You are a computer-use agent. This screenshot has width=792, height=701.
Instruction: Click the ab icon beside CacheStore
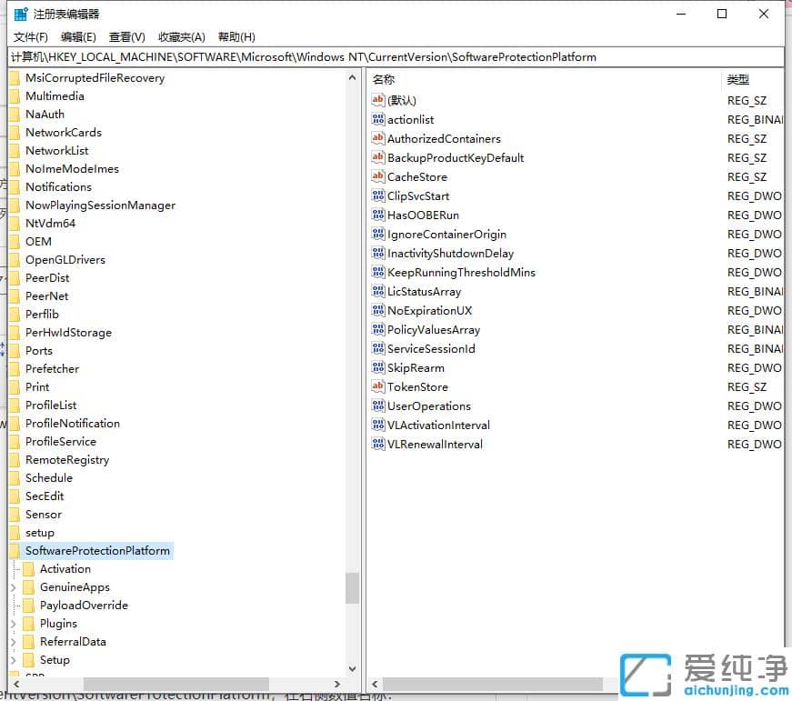click(379, 176)
